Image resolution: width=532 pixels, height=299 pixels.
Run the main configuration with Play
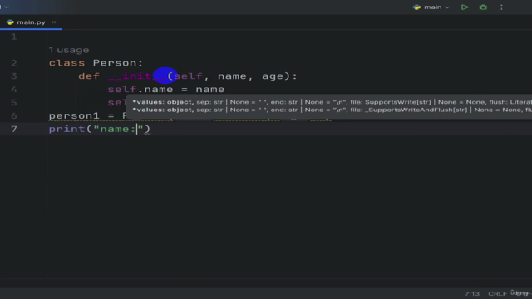465,7
